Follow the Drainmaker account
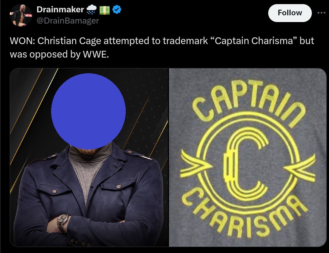This screenshot has width=329, height=253. (290, 13)
